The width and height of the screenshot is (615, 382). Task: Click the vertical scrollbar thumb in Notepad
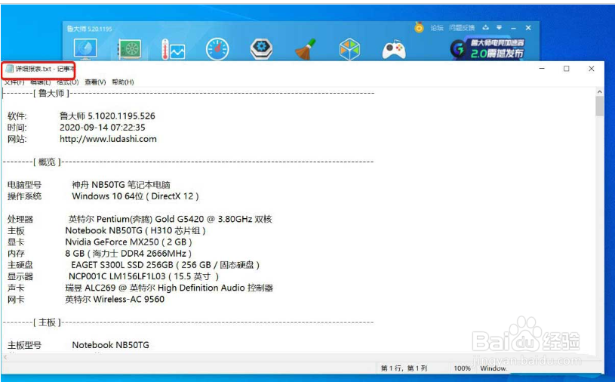[599, 106]
